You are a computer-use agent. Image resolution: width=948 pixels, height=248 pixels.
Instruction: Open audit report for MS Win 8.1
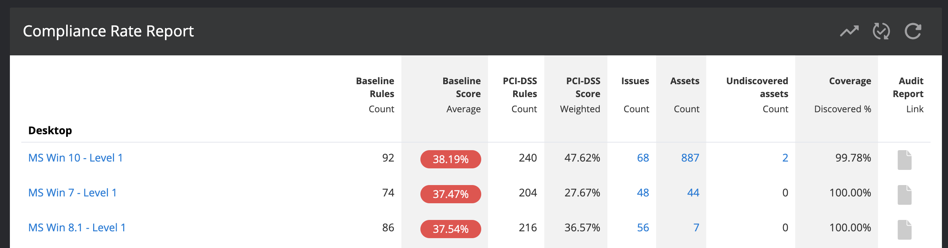point(905,229)
